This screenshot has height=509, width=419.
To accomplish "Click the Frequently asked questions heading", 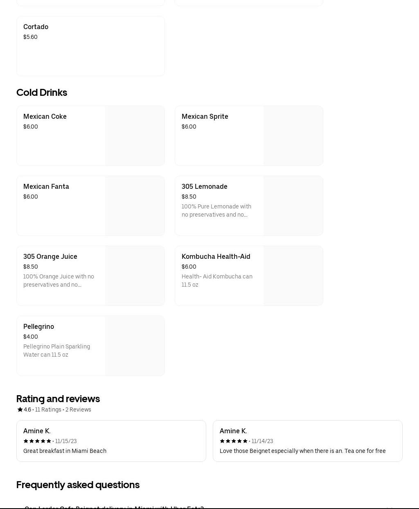I will click(x=78, y=484).
